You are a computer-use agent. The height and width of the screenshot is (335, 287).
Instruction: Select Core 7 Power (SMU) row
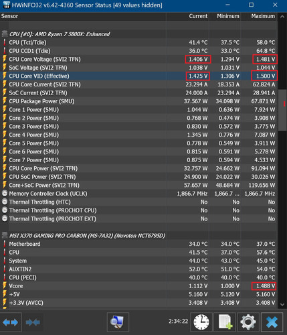point(138,160)
